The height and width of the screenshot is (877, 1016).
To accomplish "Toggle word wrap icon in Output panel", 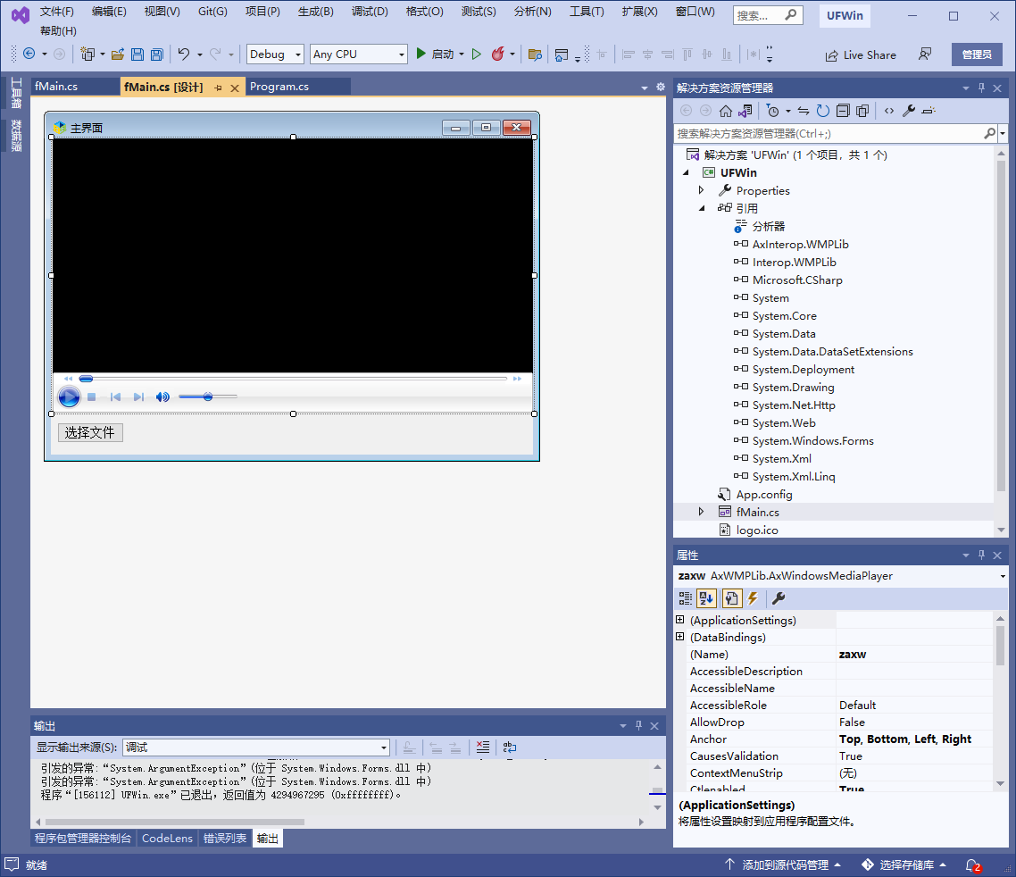I will [x=510, y=748].
